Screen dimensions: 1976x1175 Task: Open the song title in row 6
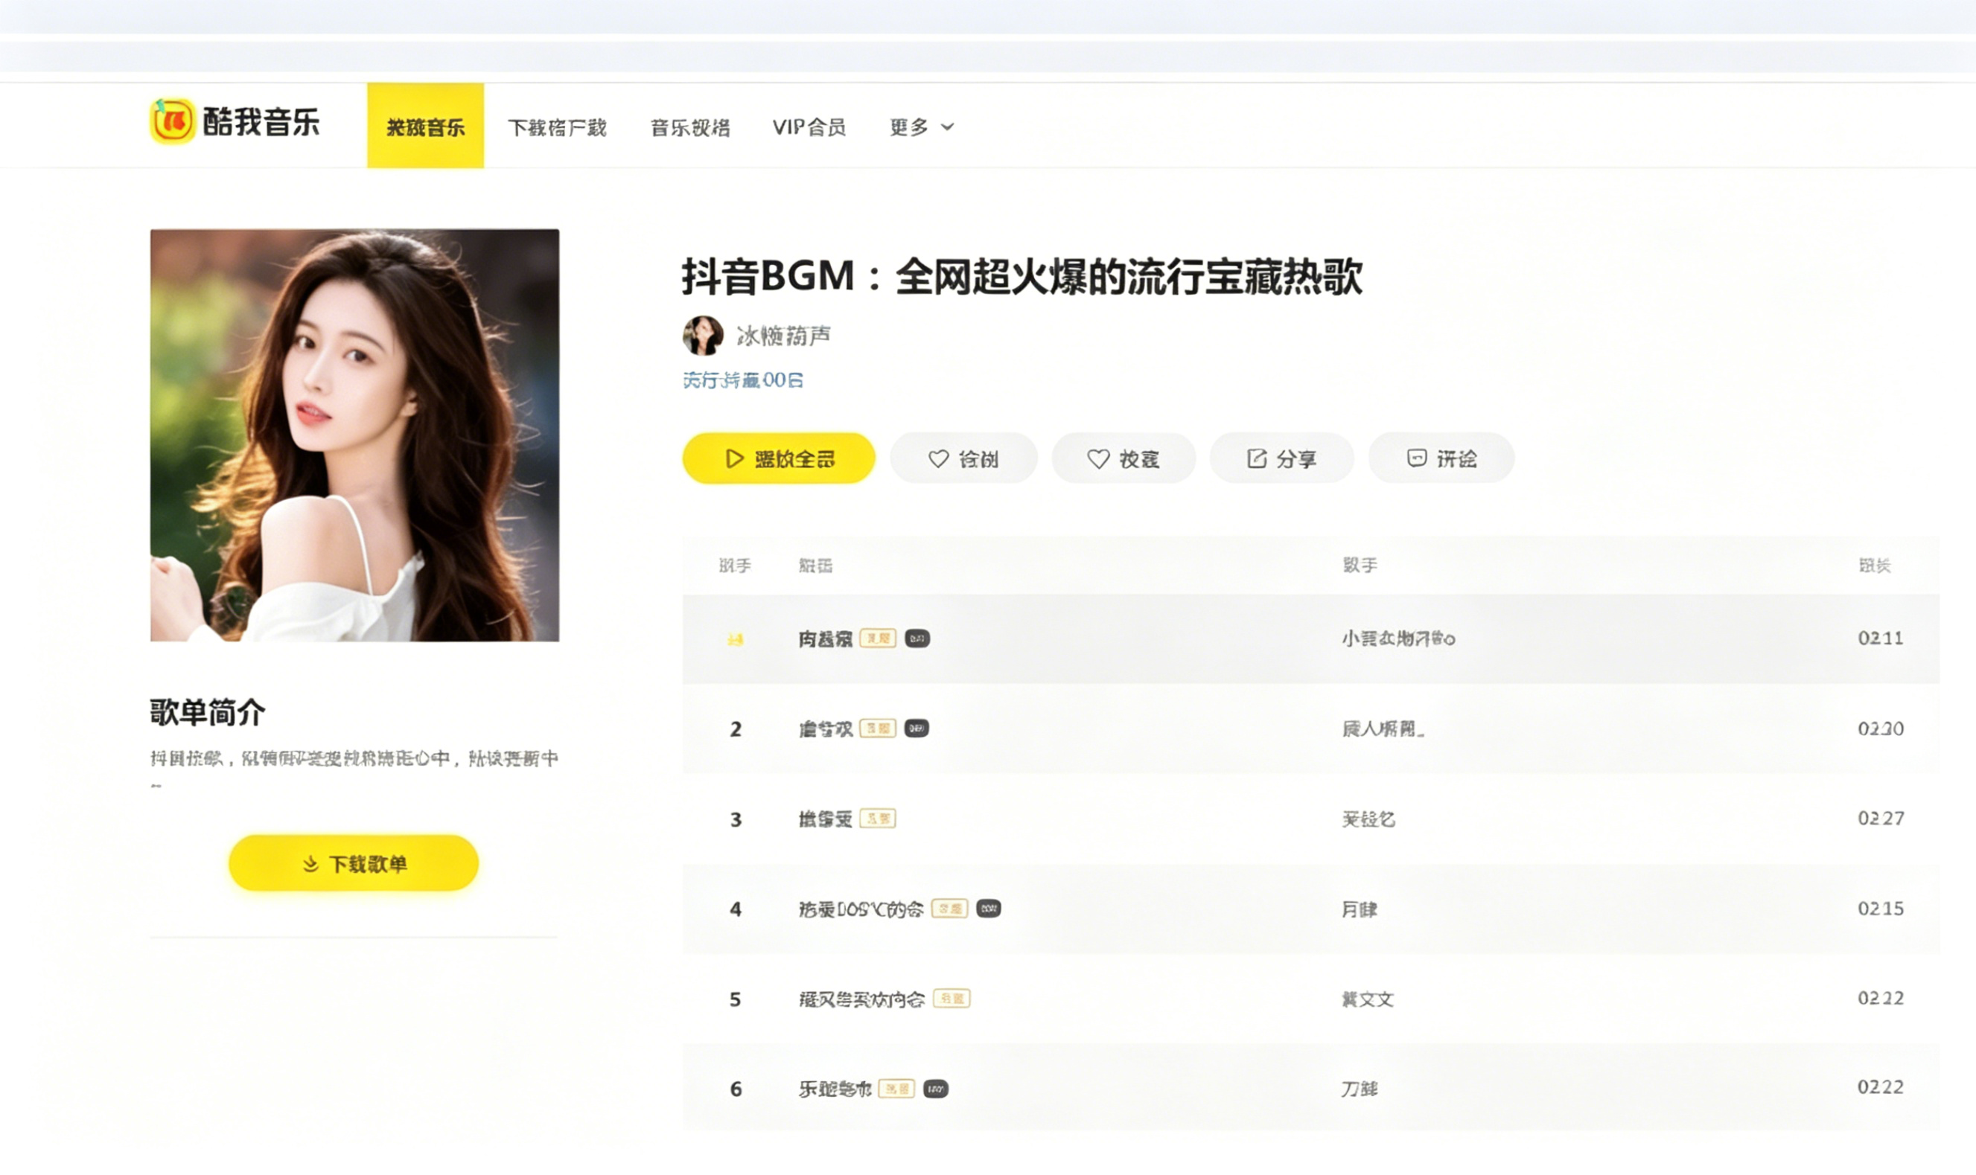835,1089
